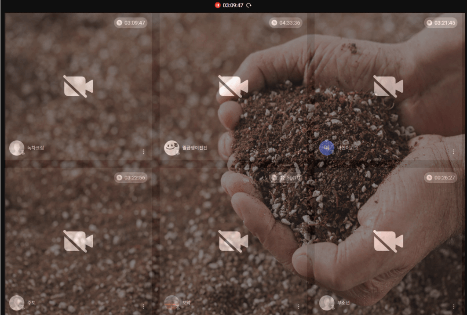The image size is (467, 315).
Task: Click camera-off icon in 보약 tile
Action: [233, 241]
